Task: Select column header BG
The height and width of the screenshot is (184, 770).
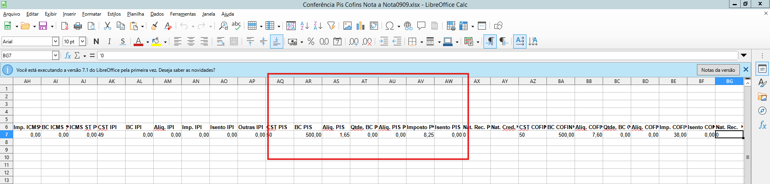Action: (729, 81)
